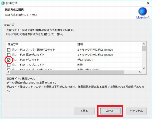The height and width of the screenshot is (119, 152).
Task: Click the bluestsoft logo icon
Action: pos(143,11)
